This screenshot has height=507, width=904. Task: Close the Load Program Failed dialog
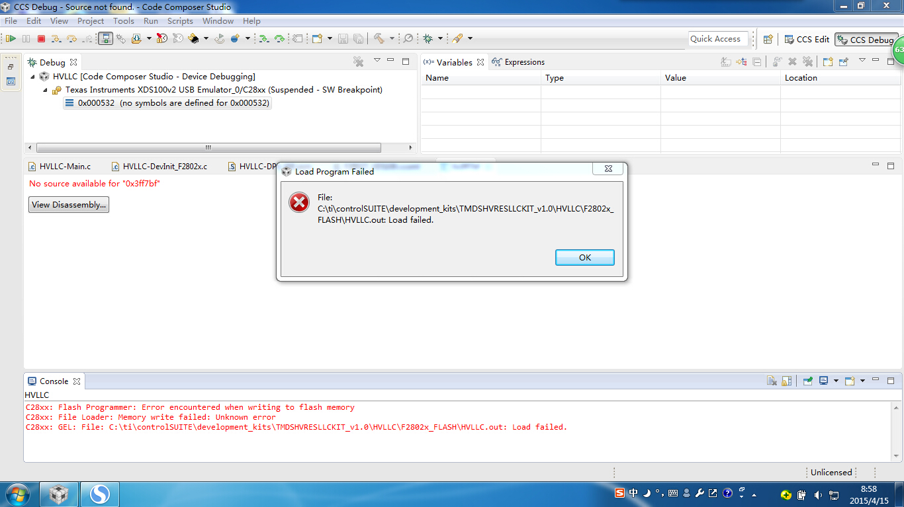click(x=608, y=169)
